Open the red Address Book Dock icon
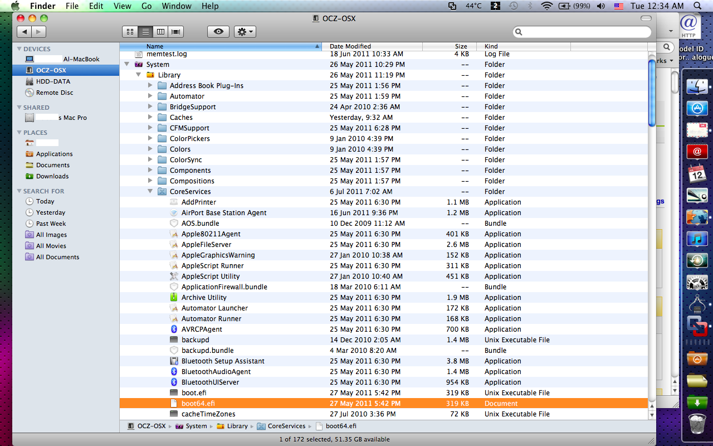713x446 pixels. (697, 152)
